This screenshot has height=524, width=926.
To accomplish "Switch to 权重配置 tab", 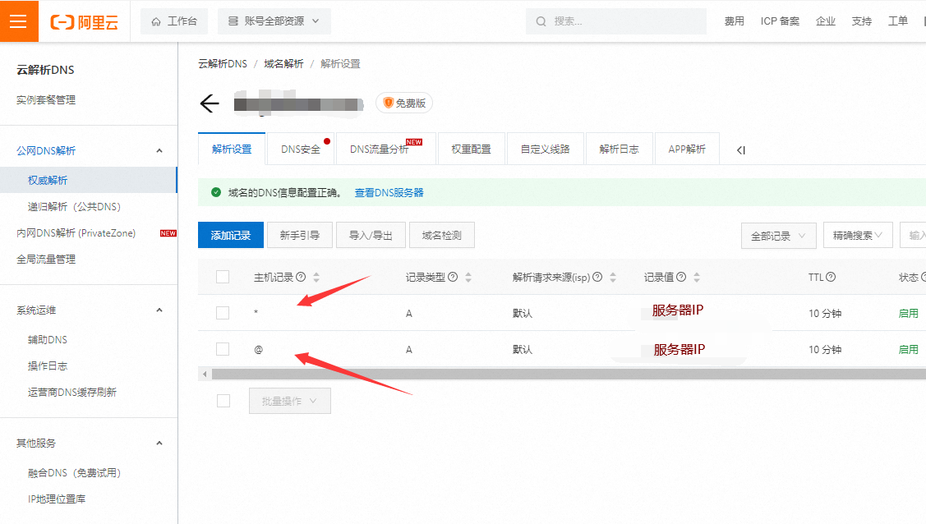I will [x=471, y=149].
